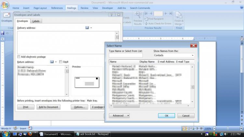This screenshot has height=137, width=244.
Task: Click the zoom slider handle
Action: coord(228,128)
